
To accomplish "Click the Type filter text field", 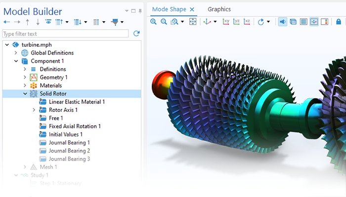I will (65, 33).
